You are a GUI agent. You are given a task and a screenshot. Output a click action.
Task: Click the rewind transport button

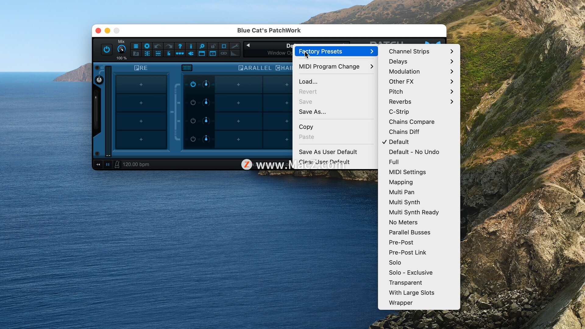coord(98,164)
